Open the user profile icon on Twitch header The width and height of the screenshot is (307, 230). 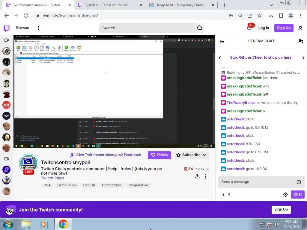(x=300, y=28)
